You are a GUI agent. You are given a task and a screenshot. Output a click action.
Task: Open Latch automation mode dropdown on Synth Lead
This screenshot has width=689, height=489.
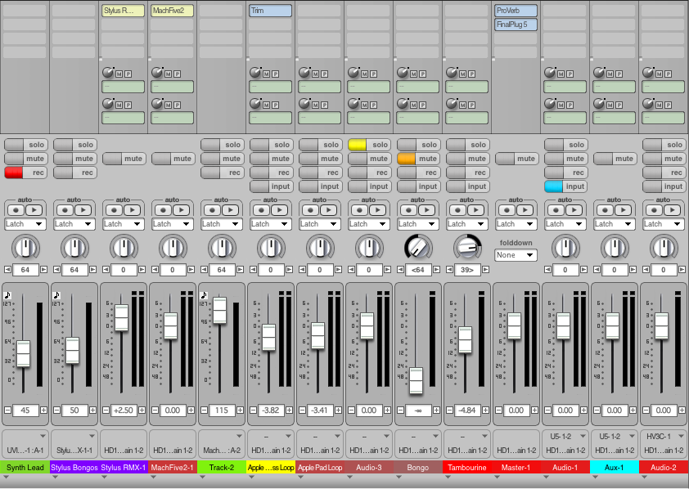(x=25, y=224)
